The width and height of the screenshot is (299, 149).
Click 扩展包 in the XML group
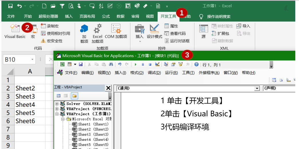coord(220,34)
